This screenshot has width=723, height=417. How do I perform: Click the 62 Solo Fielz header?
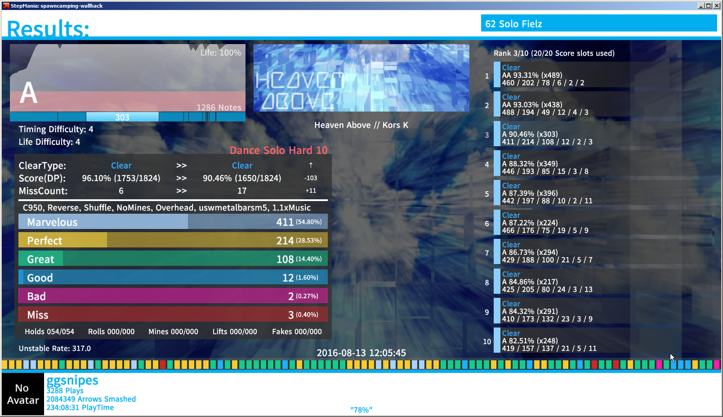(x=598, y=24)
